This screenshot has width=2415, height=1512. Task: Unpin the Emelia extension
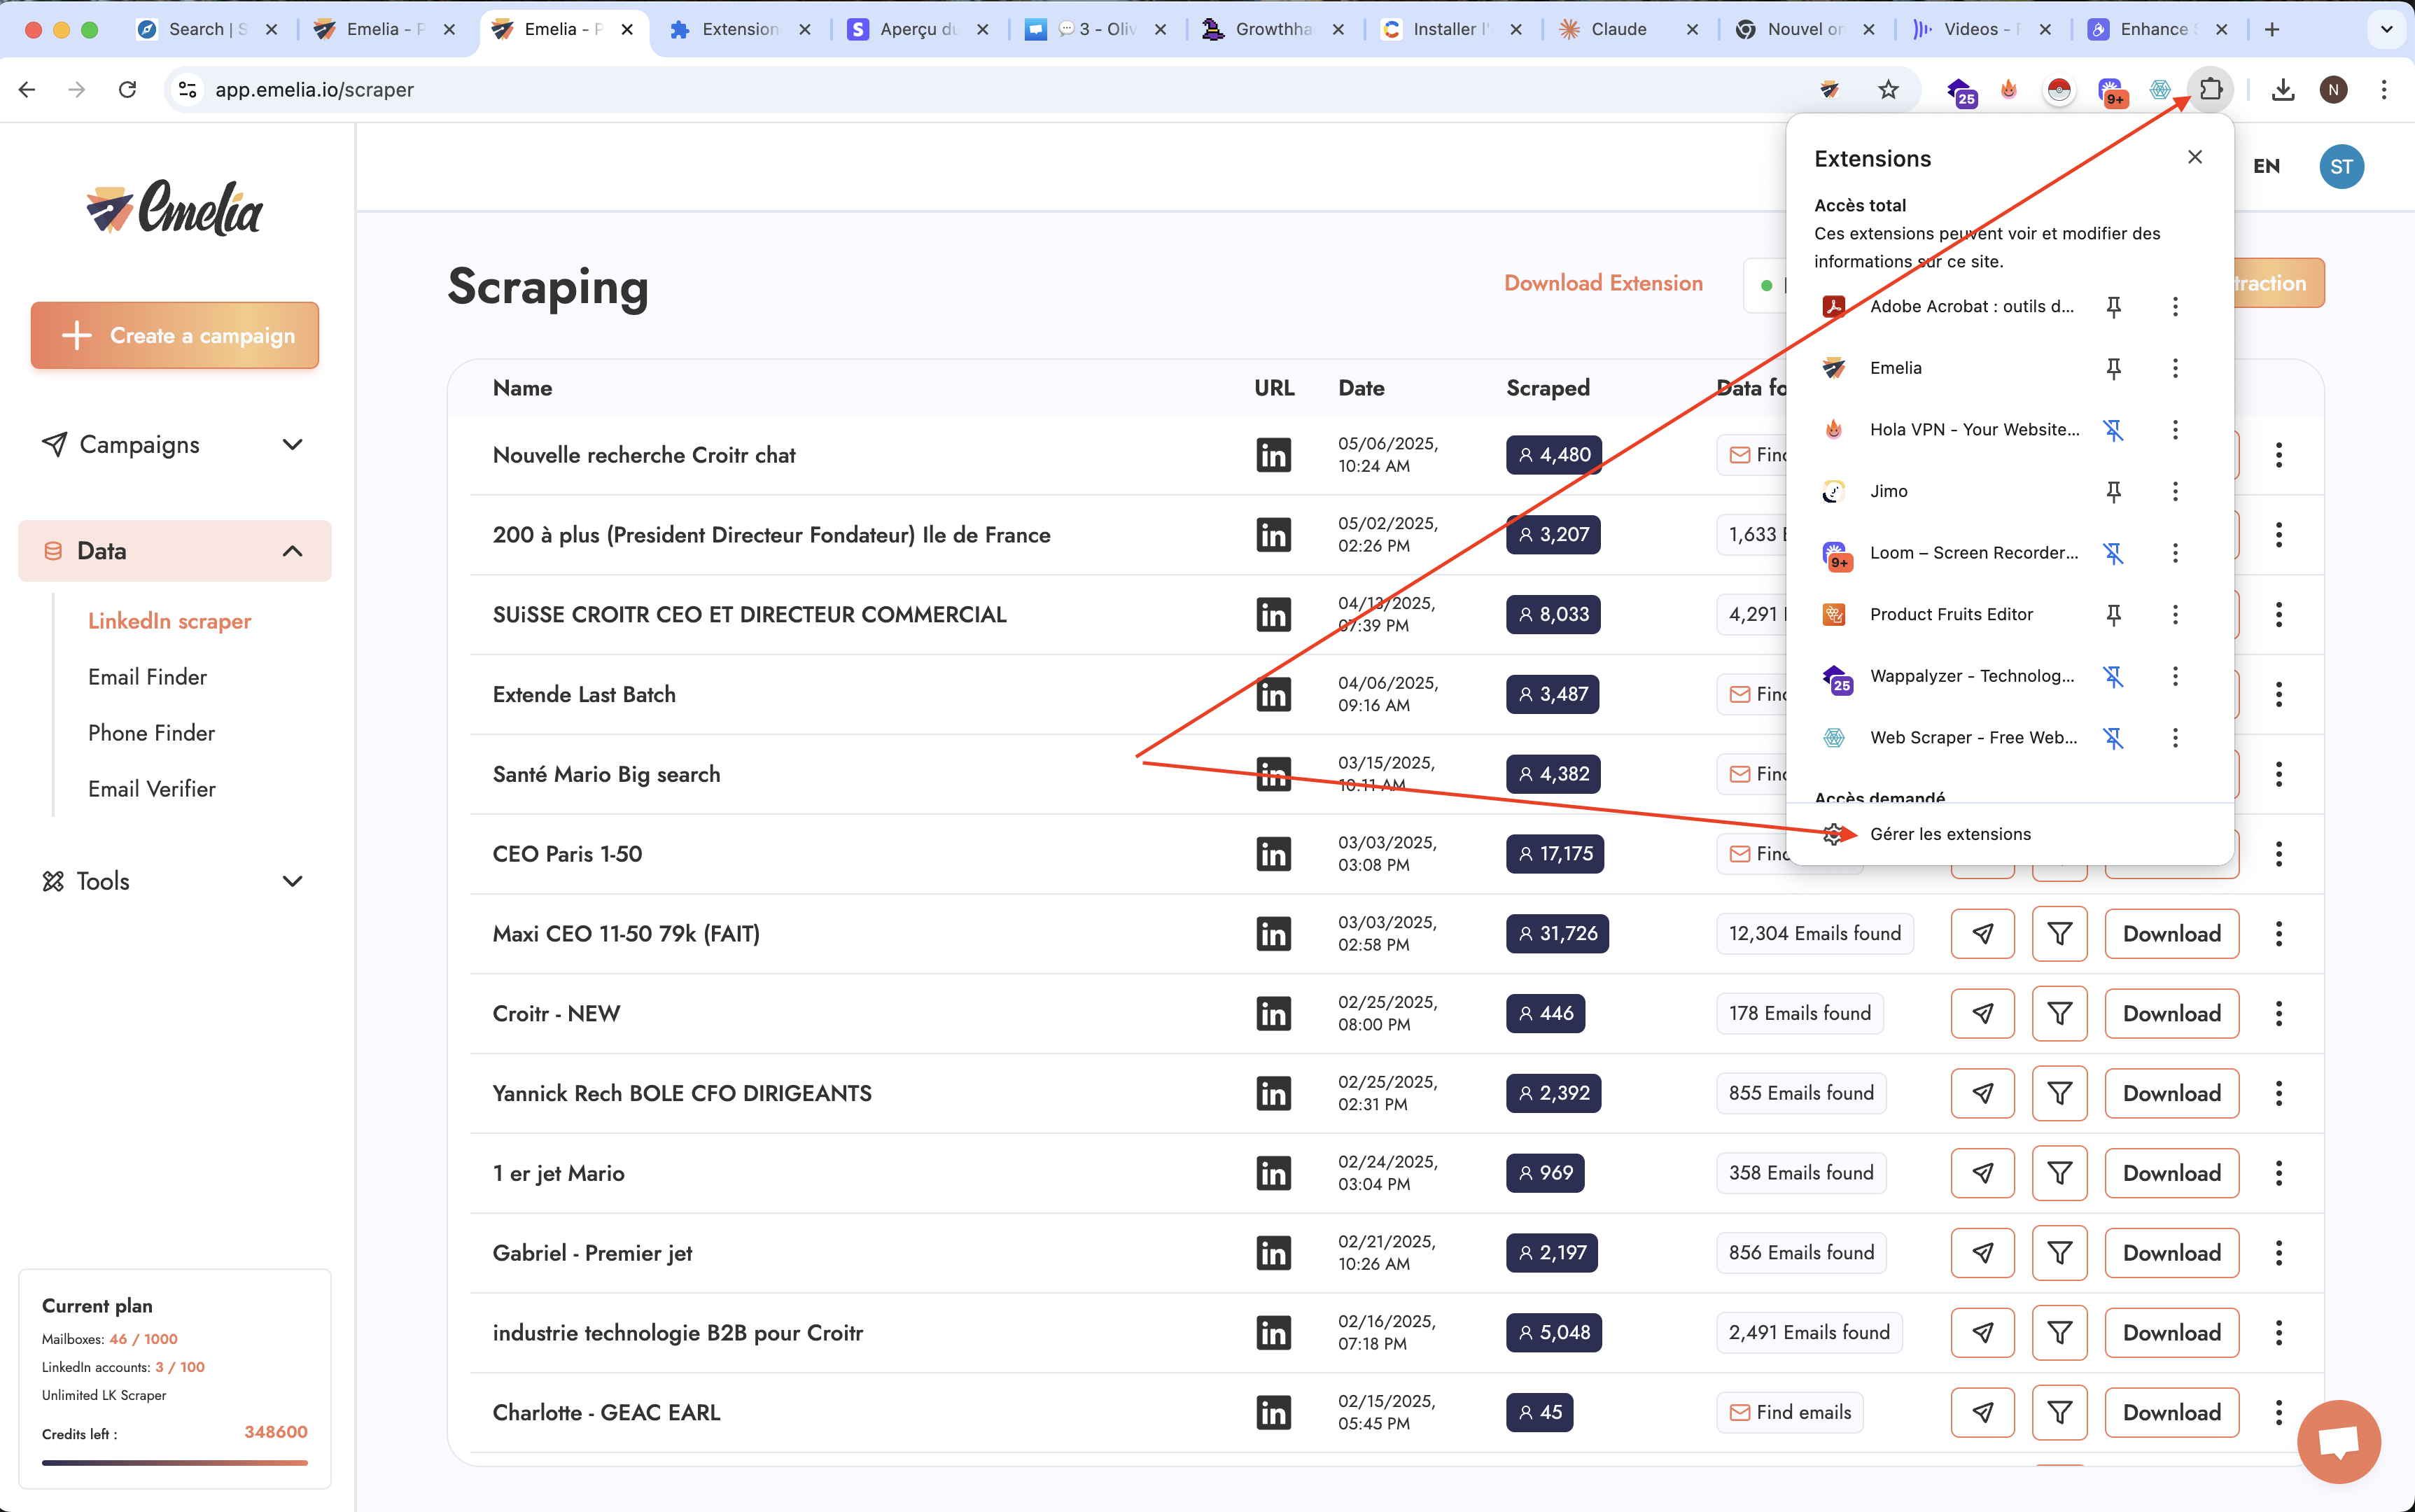[2114, 368]
